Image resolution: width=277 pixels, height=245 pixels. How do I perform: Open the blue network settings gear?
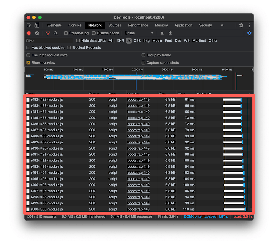pyautogui.click(x=249, y=33)
